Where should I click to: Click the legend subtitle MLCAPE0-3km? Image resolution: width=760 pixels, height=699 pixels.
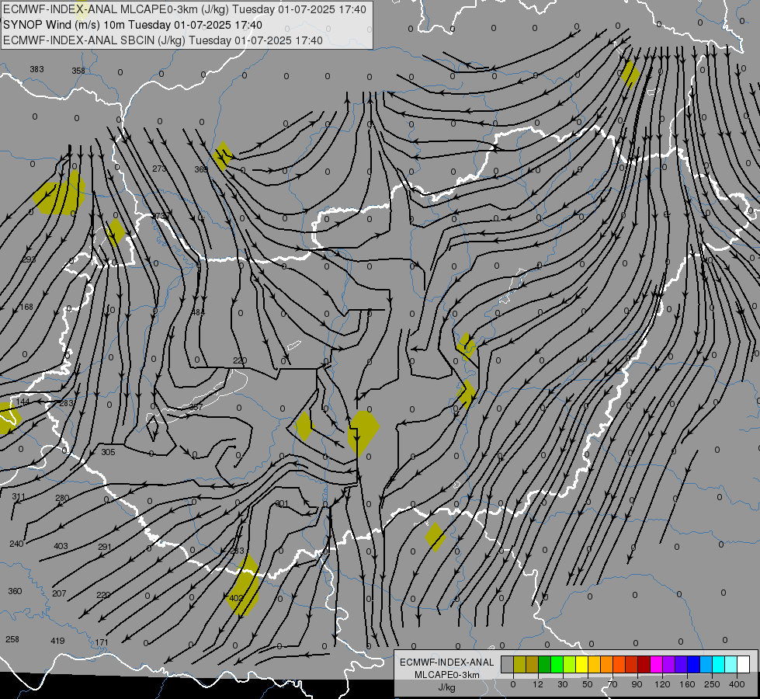[447, 675]
